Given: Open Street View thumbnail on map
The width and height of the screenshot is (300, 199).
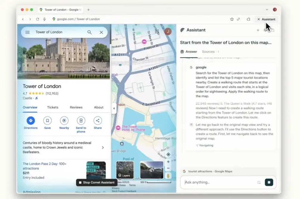Looking at the screenshot, I should click(x=151, y=170).
